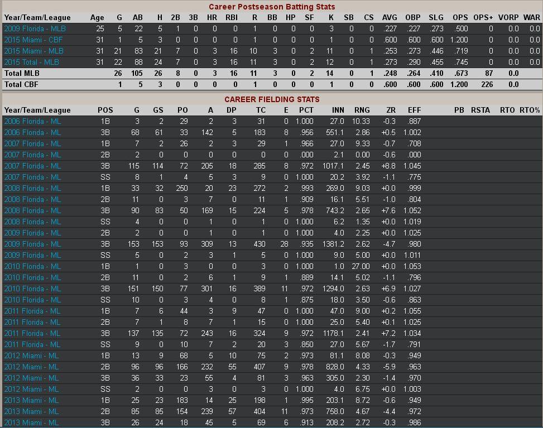Open the 2009 Florida - MLB postseason link

tap(35, 29)
